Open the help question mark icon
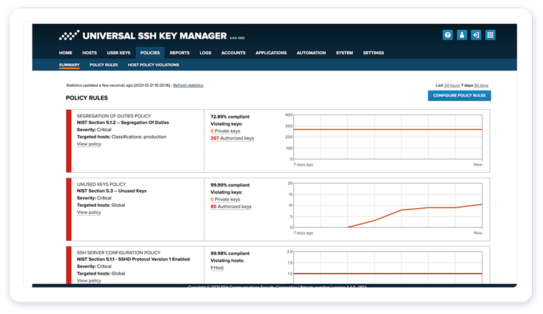 coord(447,35)
